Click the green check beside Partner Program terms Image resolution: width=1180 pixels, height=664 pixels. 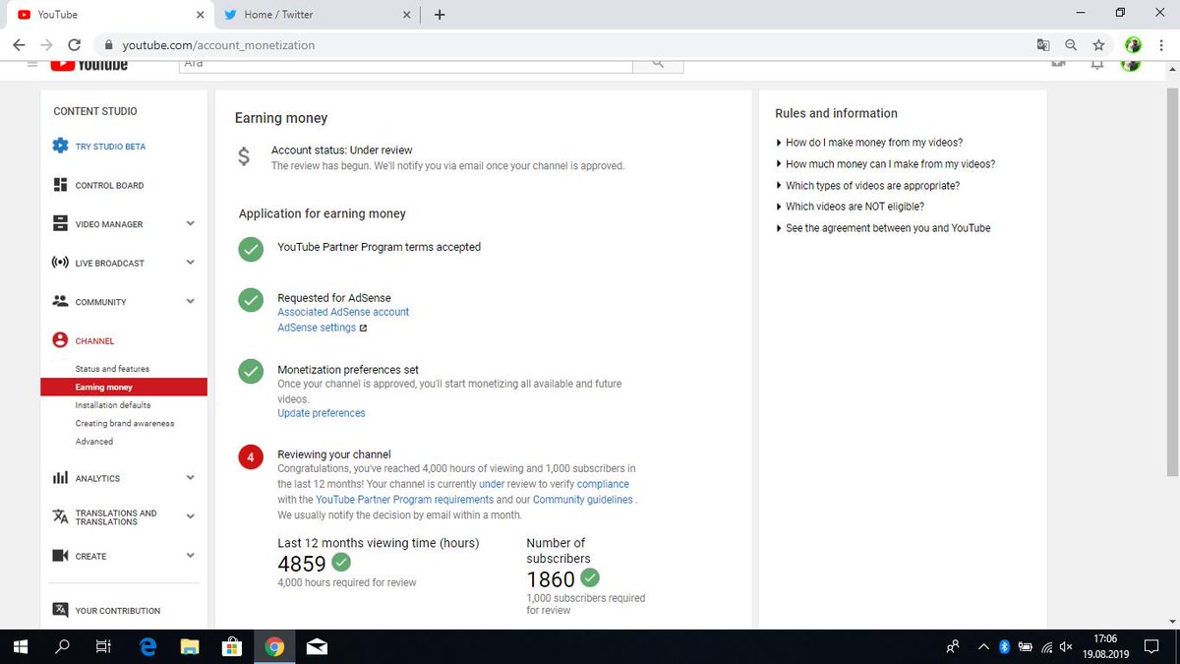click(252, 250)
